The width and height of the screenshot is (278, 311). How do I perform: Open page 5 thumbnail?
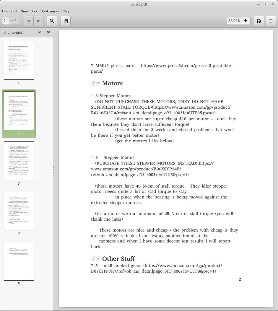pos(19,261)
